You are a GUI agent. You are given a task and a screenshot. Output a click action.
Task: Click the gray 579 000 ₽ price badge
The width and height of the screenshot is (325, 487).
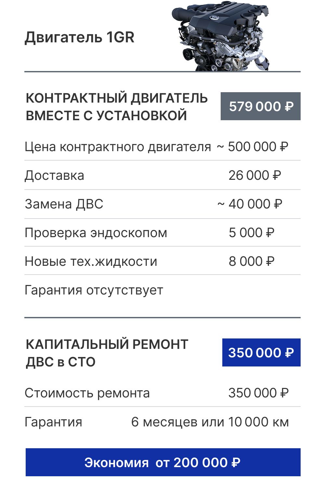[261, 107]
